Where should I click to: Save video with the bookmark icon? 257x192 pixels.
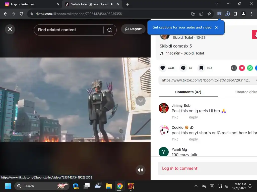click(201, 68)
